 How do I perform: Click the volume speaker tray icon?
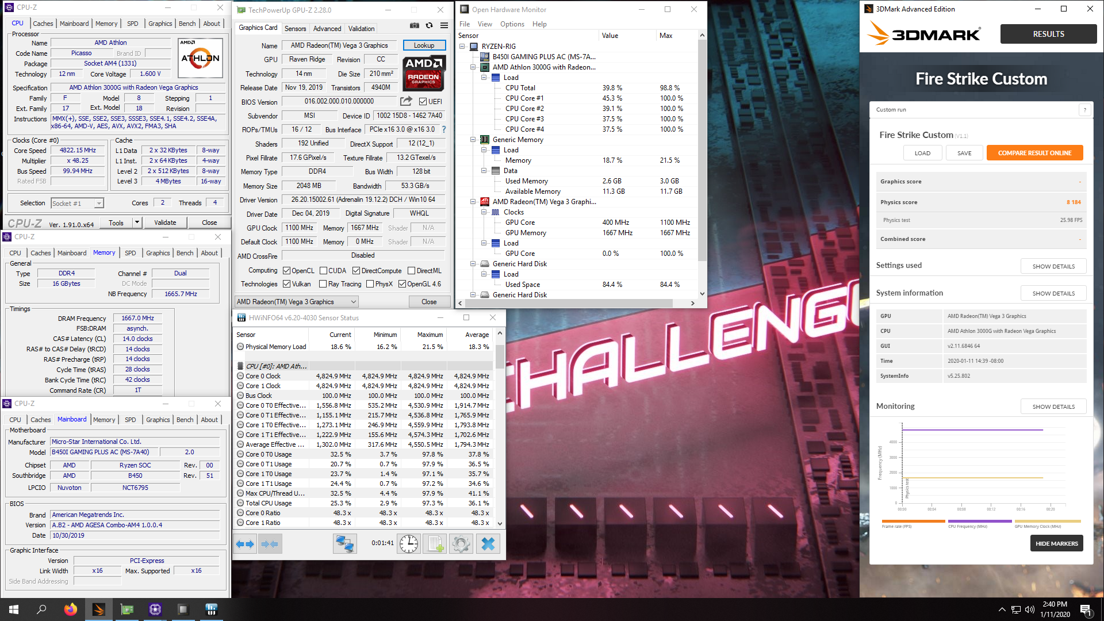(1029, 609)
